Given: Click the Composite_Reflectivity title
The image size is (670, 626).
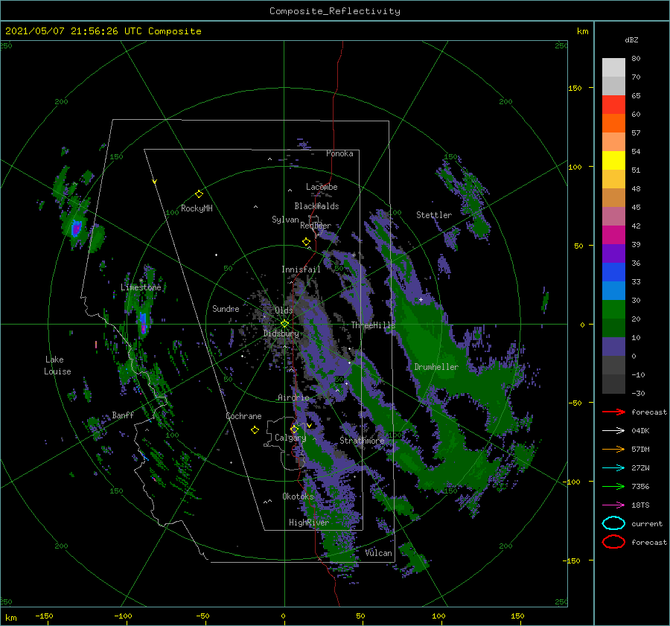Looking at the screenshot, I should [x=335, y=11].
